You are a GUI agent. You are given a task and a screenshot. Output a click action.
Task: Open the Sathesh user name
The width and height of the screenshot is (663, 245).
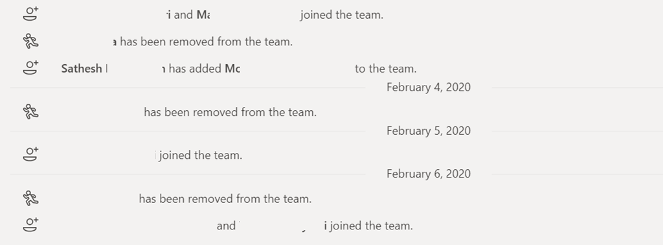coord(82,69)
